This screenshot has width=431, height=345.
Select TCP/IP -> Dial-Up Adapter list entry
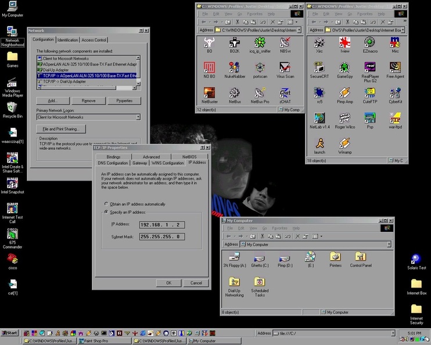(87, 81)
